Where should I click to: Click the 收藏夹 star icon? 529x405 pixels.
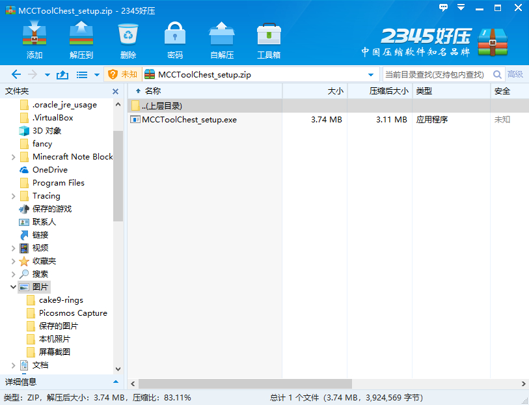[24, 261]
